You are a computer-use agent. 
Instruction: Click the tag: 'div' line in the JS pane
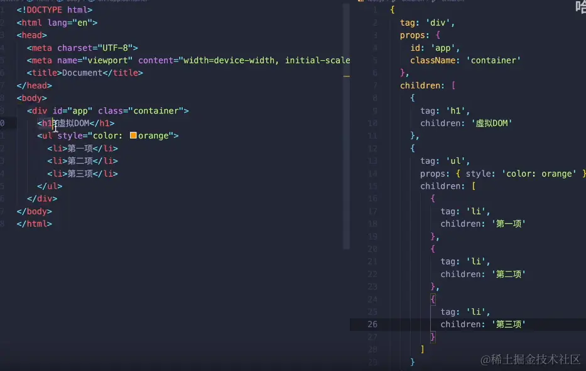click(x=428, y=23)
